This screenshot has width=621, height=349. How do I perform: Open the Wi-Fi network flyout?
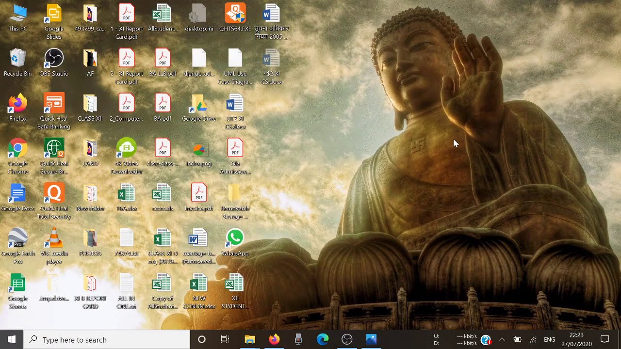[534, 339]
